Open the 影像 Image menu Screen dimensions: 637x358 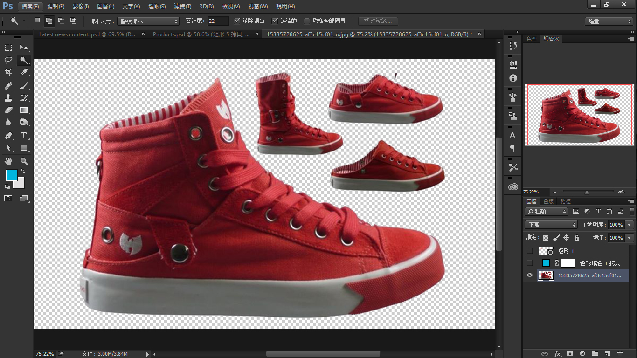coord(81,7)
